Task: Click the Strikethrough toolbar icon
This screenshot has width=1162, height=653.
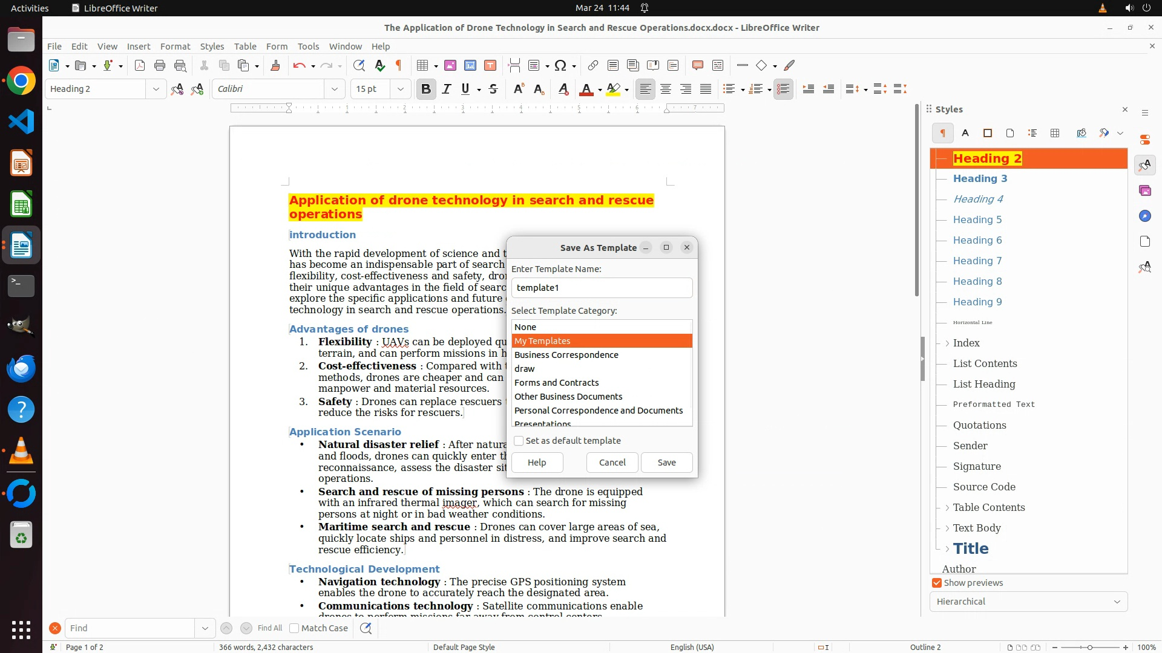Action: pos(493,89)
